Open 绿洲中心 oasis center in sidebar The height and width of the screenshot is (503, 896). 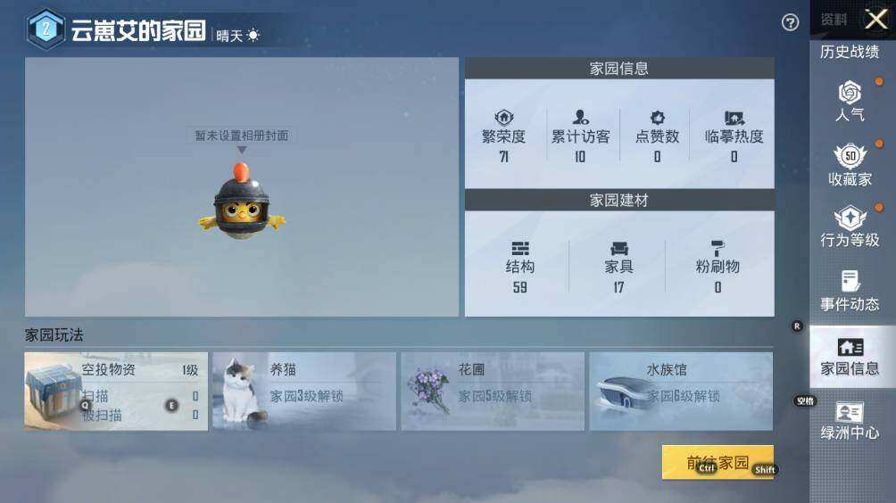tap(850, 421)
